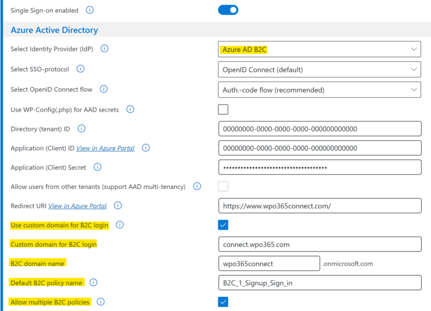Click the Allow multiple B2C policies label

[x=50, y=302]
